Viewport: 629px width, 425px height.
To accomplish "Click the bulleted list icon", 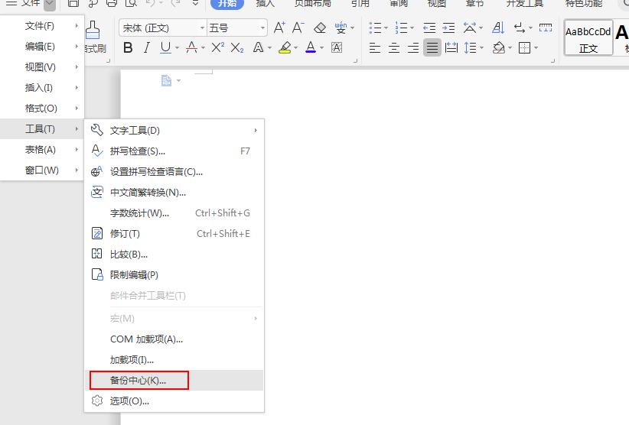I will (376, 28).
